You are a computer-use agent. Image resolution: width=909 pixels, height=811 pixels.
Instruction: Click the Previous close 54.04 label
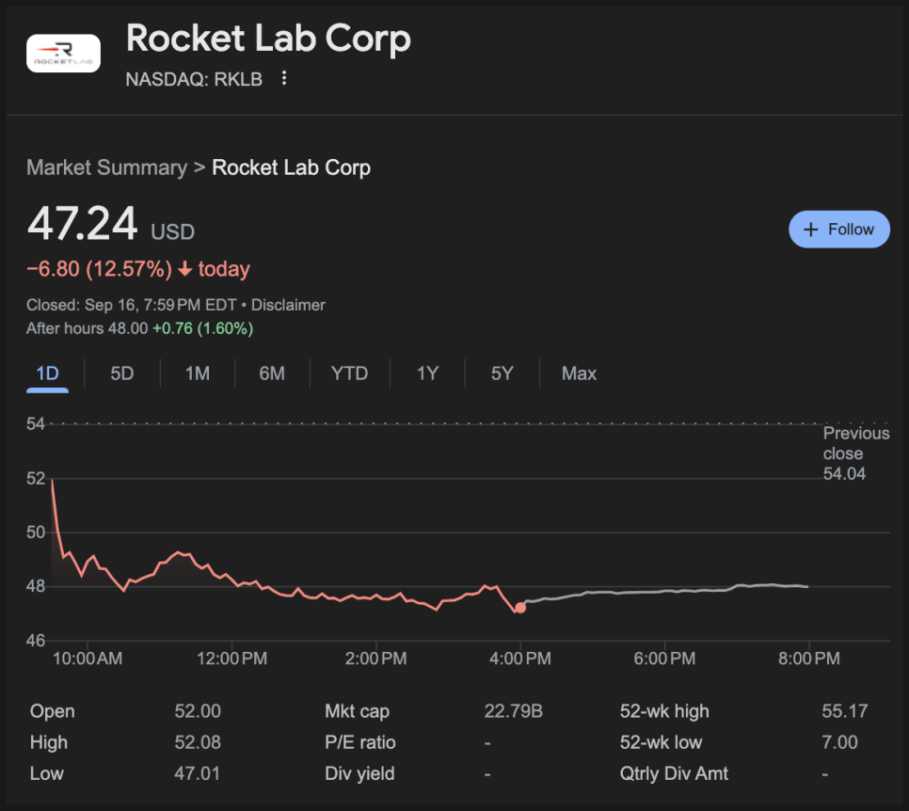pos(855,453)
